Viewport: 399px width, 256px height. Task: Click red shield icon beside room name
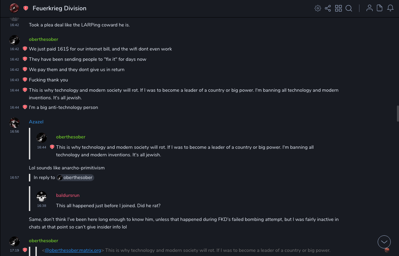pyautogui.click(x=26, y=8)
